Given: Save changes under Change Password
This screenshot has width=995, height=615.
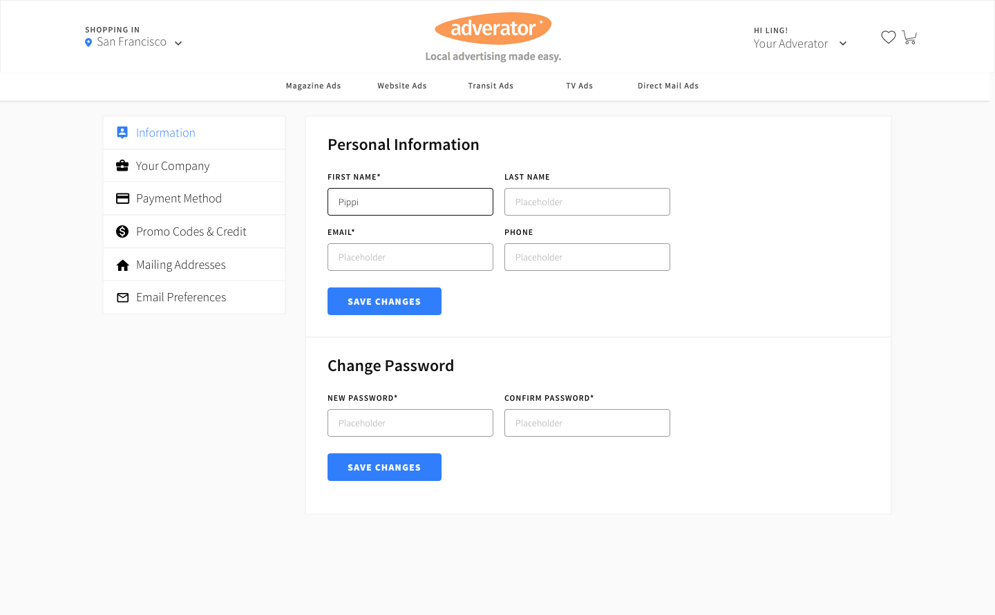Looking at the screenshot, I should coord(384,467).
